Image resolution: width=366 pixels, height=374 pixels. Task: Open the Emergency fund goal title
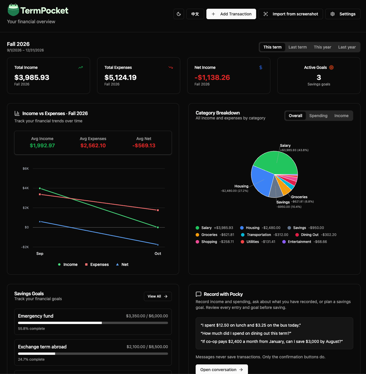(36, 316)
